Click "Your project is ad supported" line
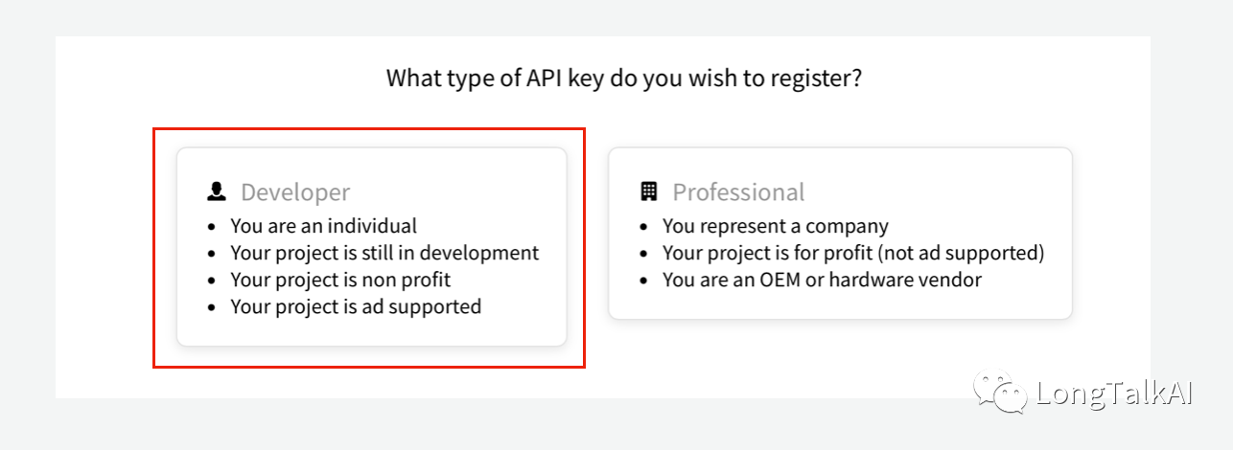 click(x=356, y=307)
